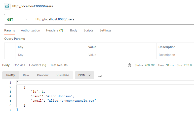Viewport: 194px width, 118px height.
Task: Open the Scripts tab
Action: [88, 30]
